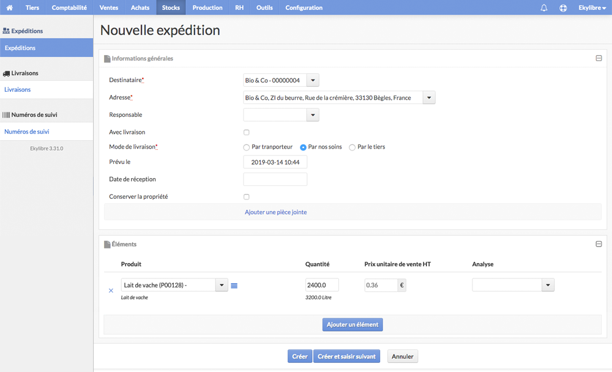Enable Conserver la propriété checkbox
Screen dimensions: 612x372
[246, 197]
